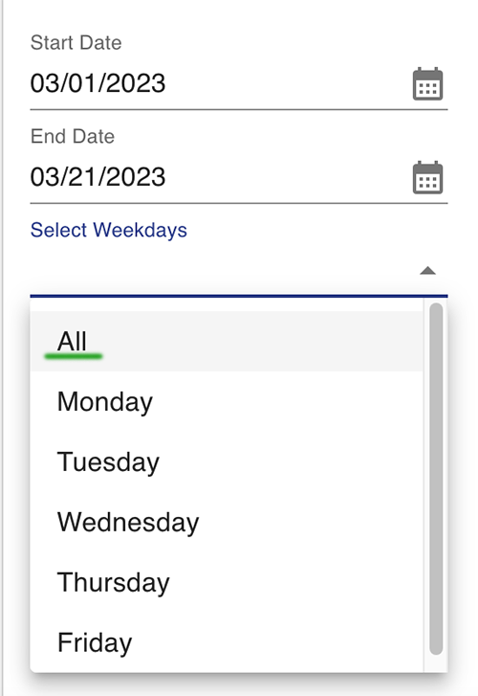Click blank panel space beneath Friday option
This screenshot has height=696, width=478.
click(239, 685)
